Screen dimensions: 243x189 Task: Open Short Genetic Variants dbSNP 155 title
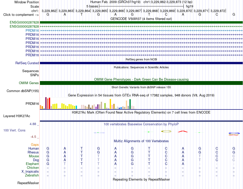(141, 87)
